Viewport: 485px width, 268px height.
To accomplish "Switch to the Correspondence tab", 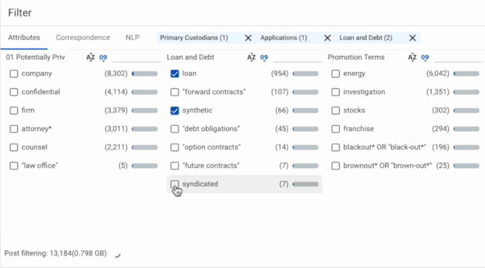I will (x=83, y=38).
